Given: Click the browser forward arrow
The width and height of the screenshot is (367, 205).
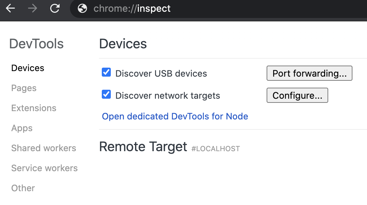Looking at the screenshot, I should [33, 8].
